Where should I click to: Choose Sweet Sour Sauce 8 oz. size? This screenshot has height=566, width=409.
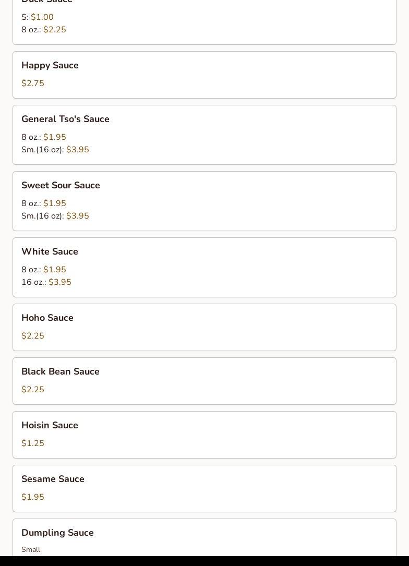pyautogui.click(x=44, y=203)
